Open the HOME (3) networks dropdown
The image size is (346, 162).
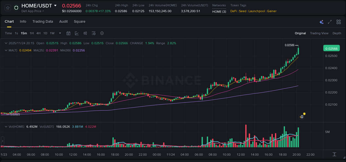(219, 12)
